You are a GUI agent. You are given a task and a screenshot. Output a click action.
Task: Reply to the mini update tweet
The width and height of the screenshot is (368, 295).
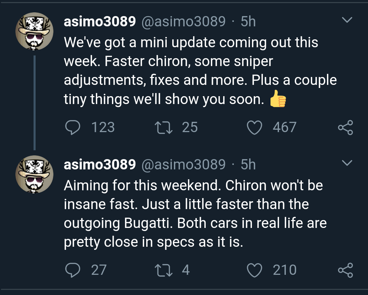click(x=72, y=127)
